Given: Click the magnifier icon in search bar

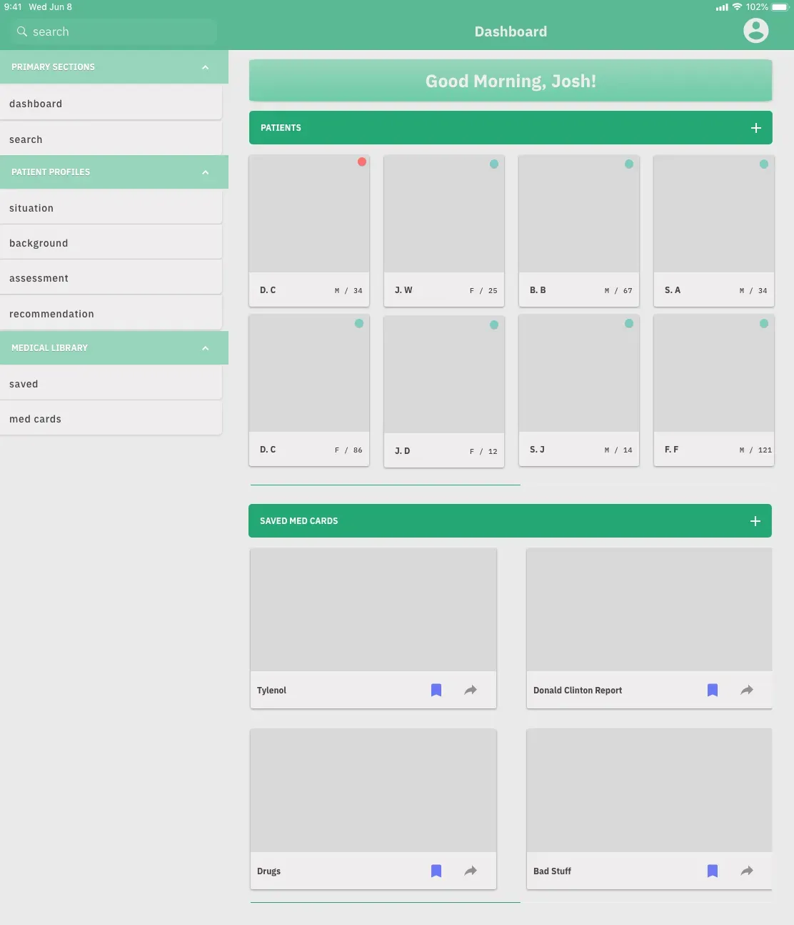Looking at the screenshot, I should 22,31.
